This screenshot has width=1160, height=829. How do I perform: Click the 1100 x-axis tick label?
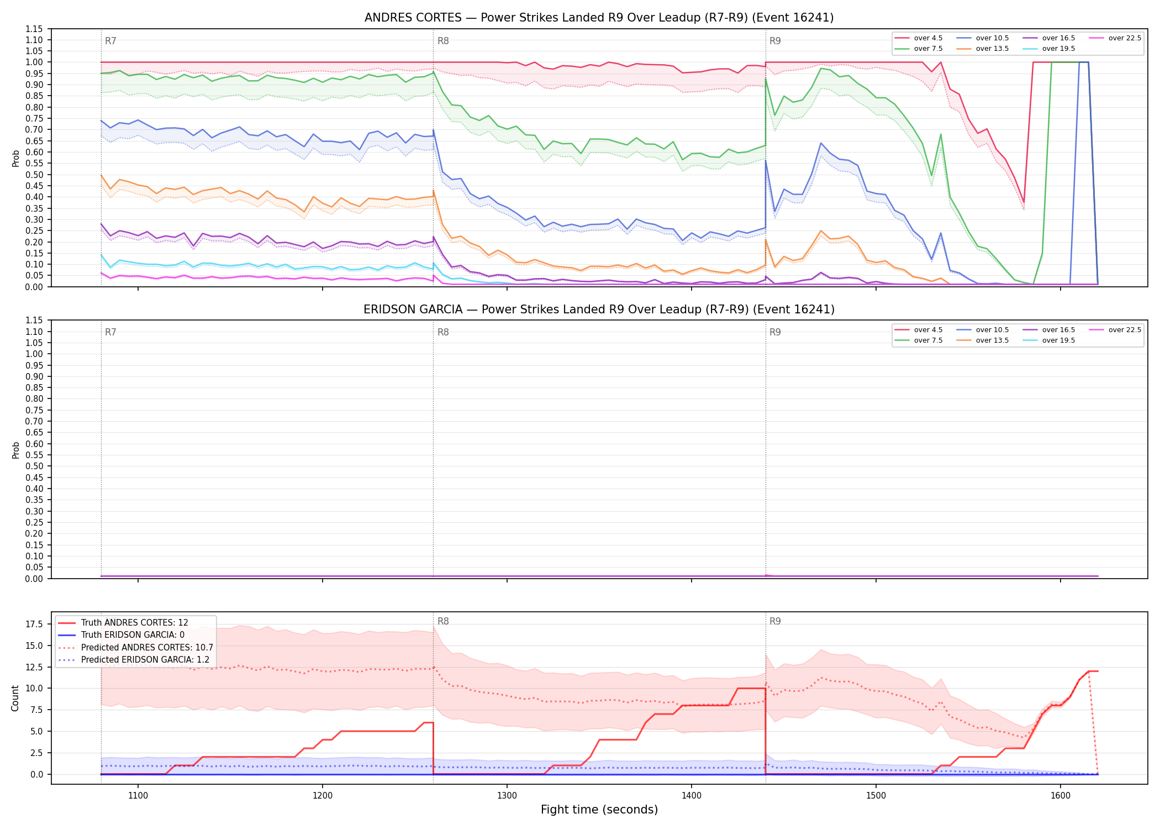pos(138,796)
